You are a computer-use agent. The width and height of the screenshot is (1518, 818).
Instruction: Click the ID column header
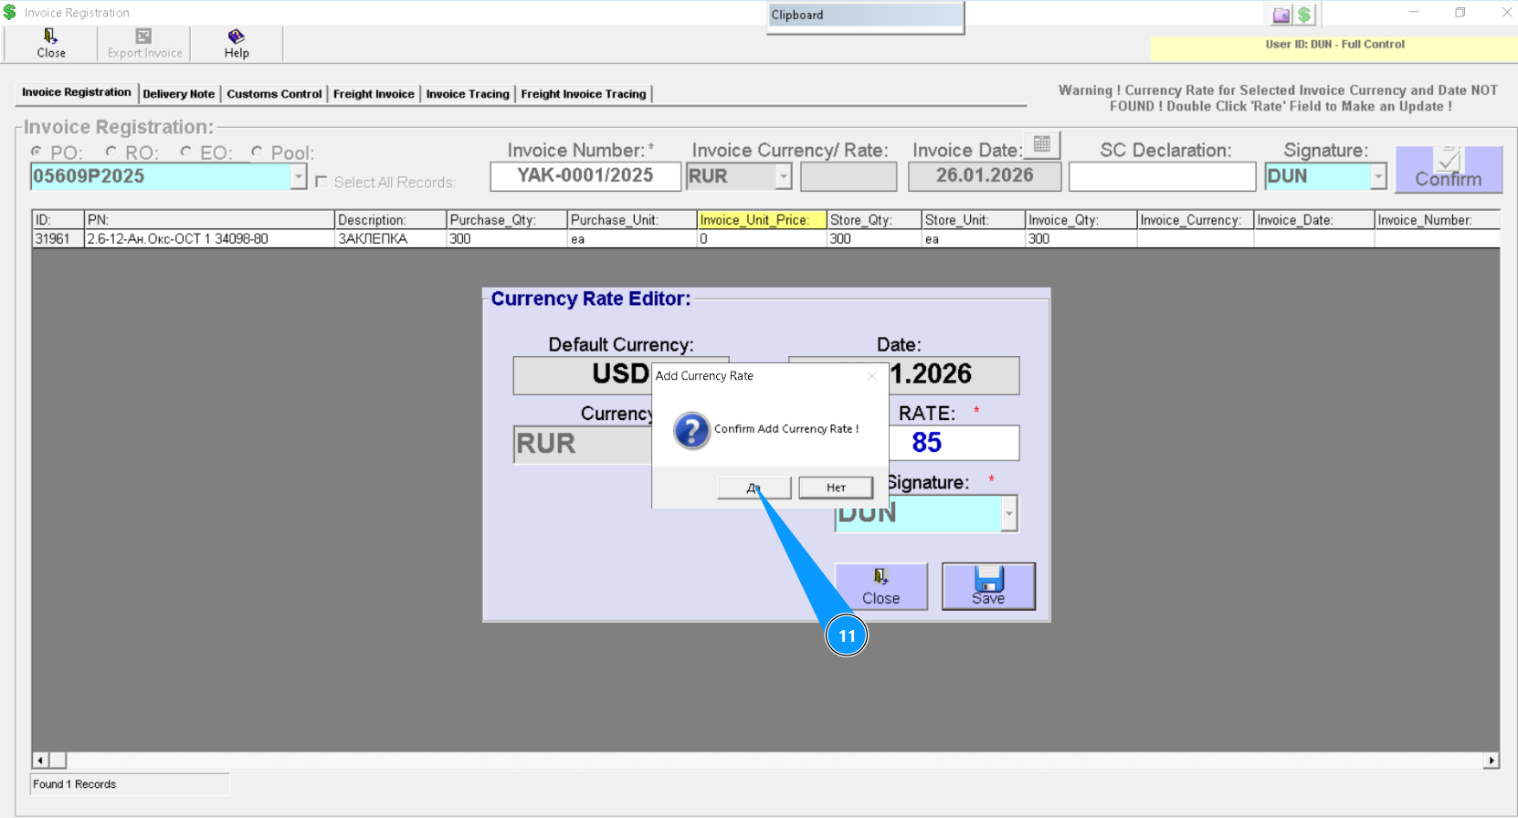tap(58, 220)
